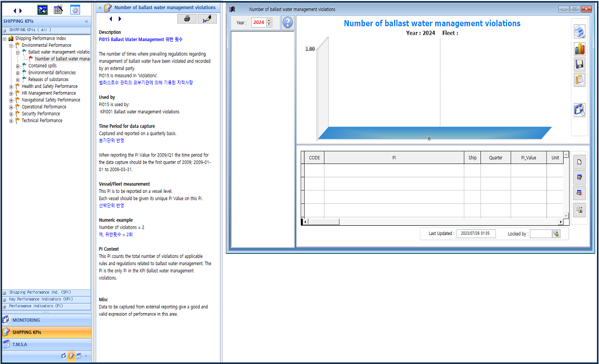
Task: Edit the description with the pencil button
Action: pos(207,19)
